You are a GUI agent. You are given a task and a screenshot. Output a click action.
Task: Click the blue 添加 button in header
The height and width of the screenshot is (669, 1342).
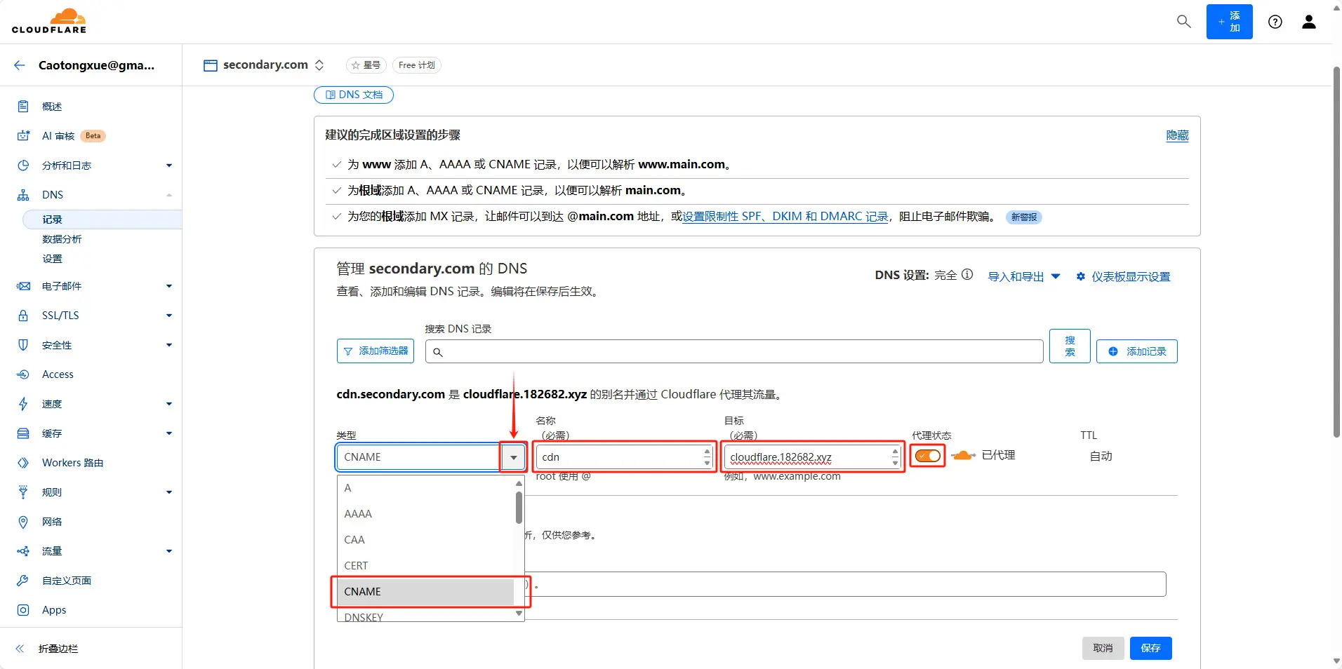1229,22
